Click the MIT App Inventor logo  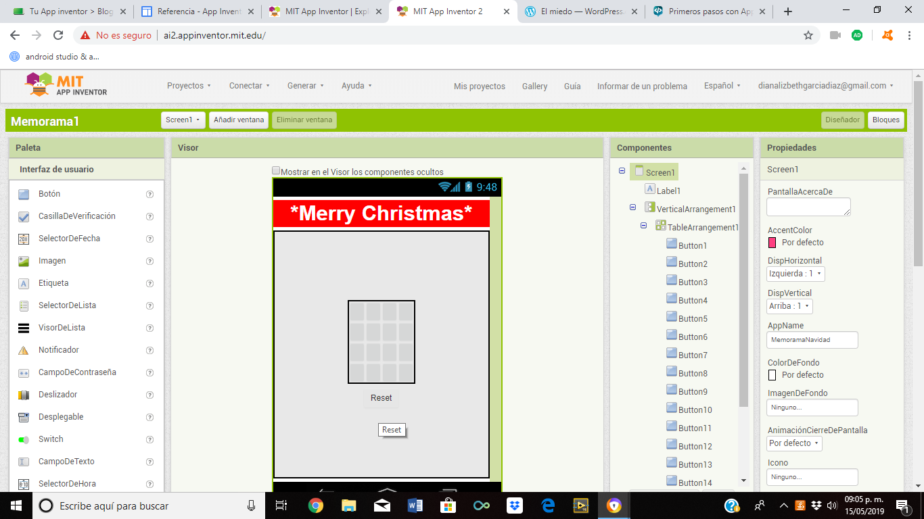[x=66, y=85]
